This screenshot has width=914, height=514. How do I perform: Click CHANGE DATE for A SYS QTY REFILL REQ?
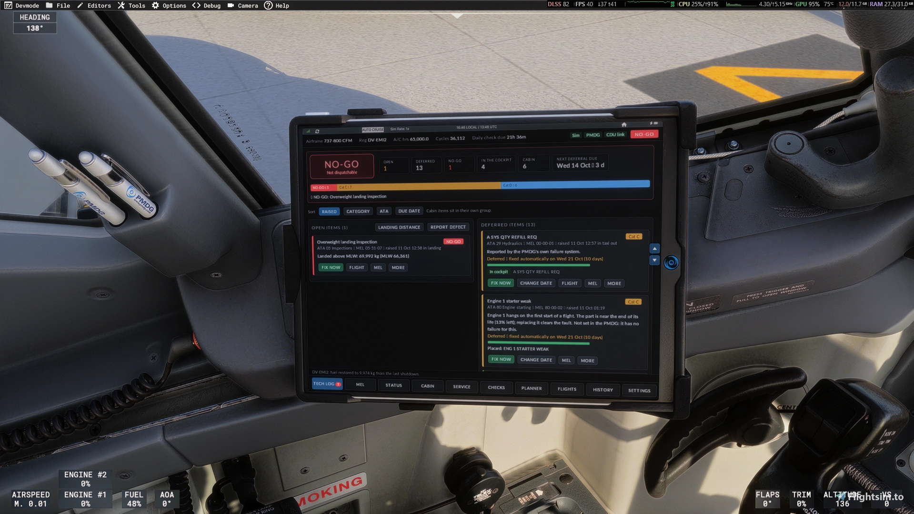click(x=536, y=283)
